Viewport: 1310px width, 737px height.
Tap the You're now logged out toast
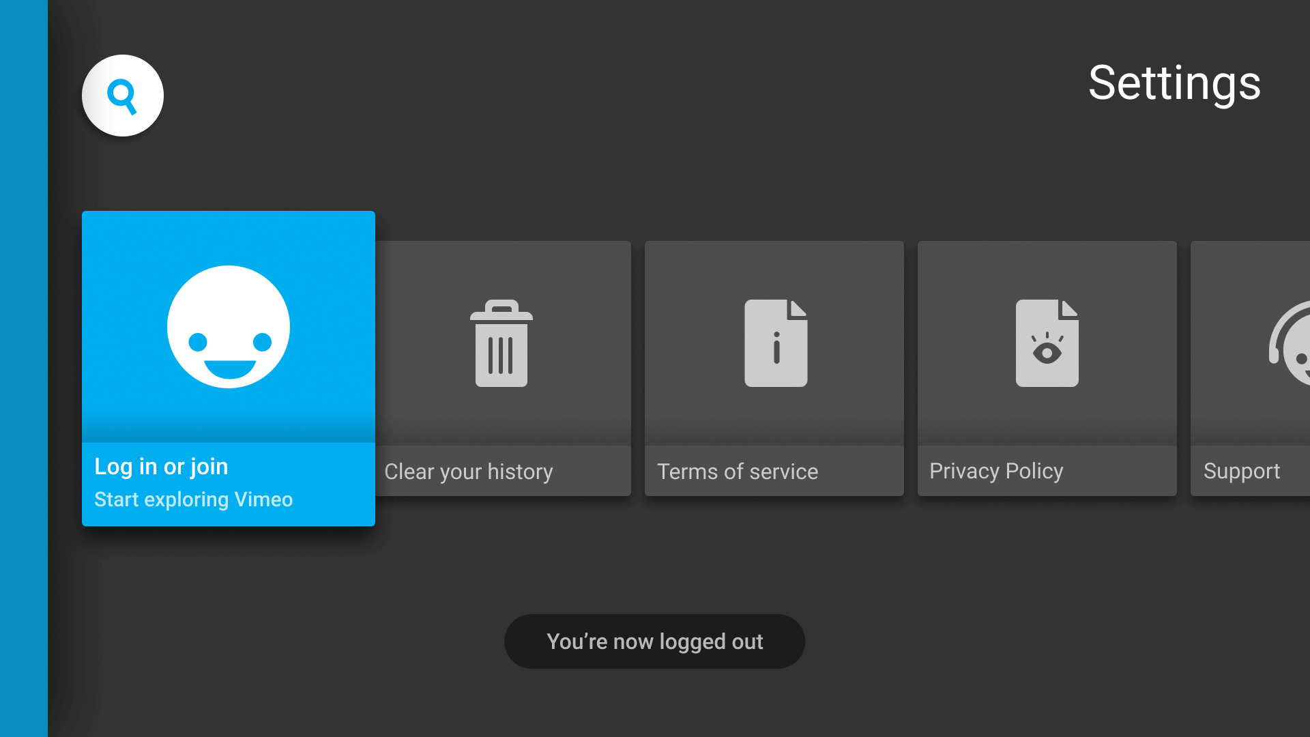coord(655,641)
